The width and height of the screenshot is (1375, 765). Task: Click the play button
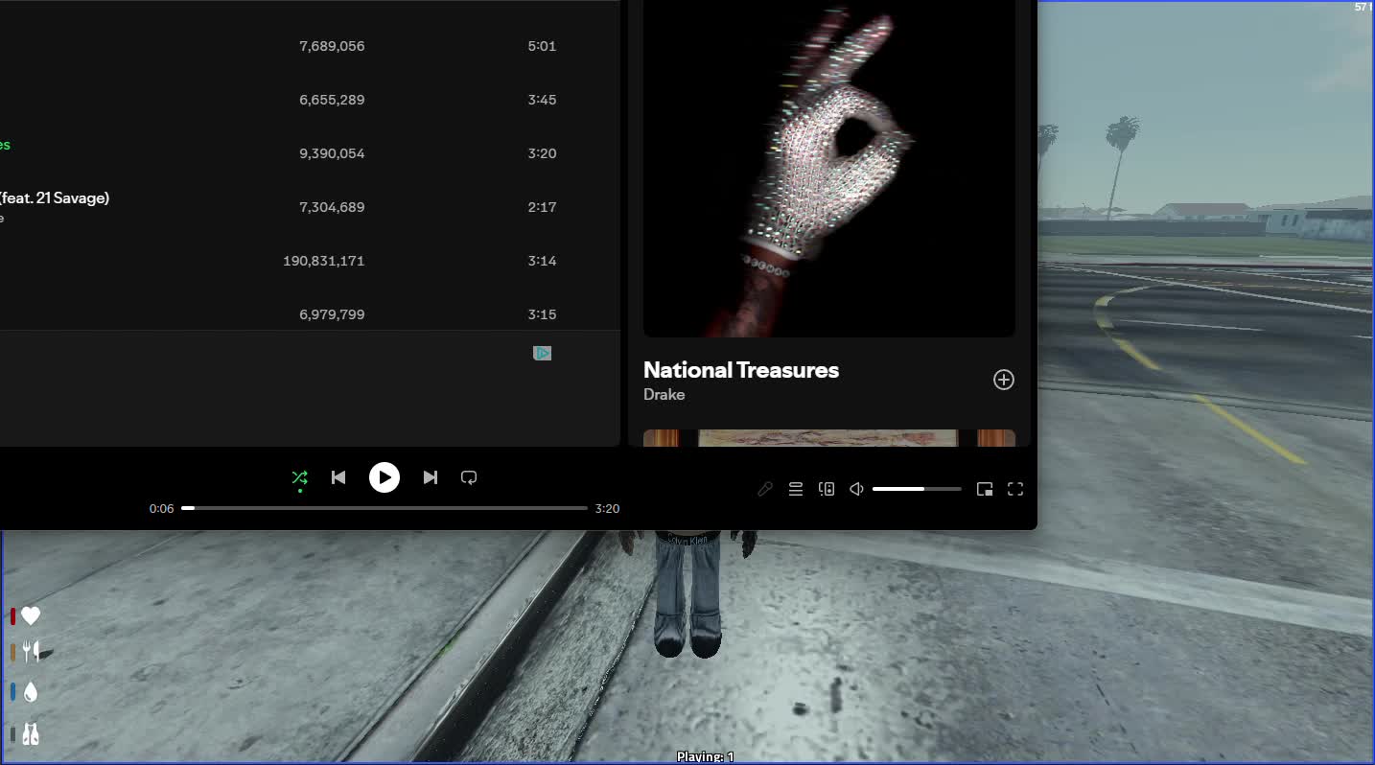[385, 477]
